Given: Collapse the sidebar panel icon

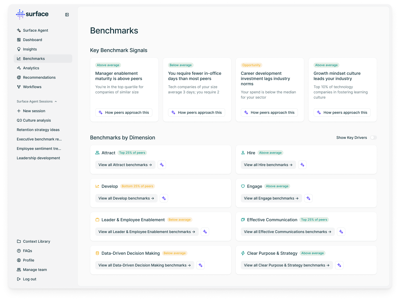Looking at the screenshot, I should coord(67,15).
